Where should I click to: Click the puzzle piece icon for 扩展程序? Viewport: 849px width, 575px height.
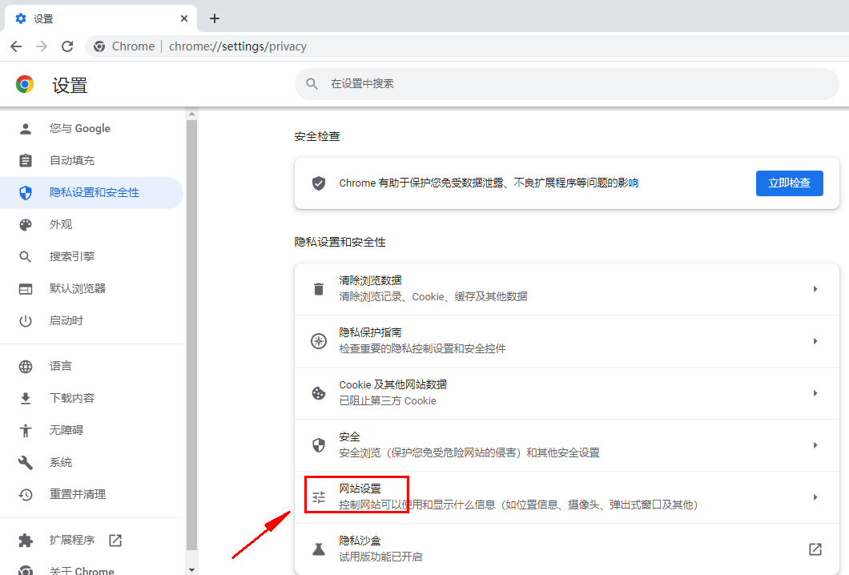point(26,541)
